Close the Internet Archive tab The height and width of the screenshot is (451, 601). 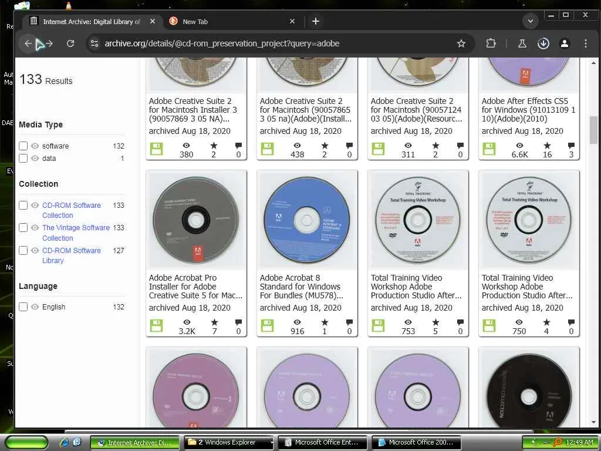153,22
